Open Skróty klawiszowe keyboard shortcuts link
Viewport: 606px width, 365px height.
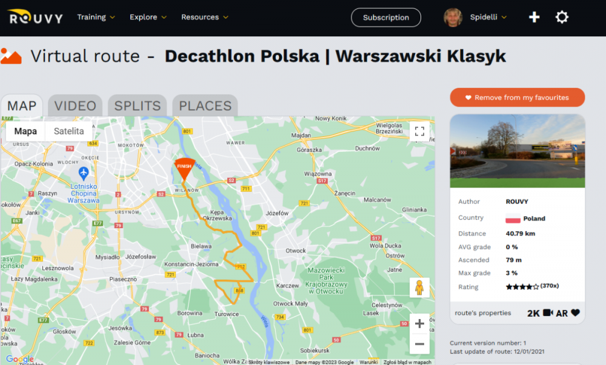[269, 362]
